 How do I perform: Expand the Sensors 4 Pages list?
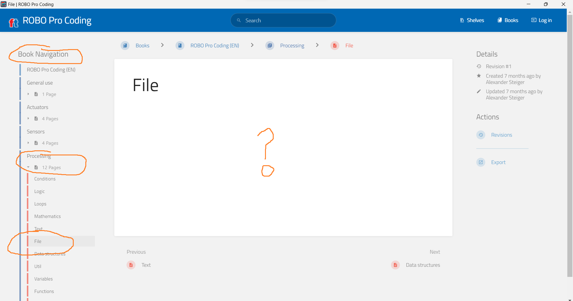click(28, 143)
